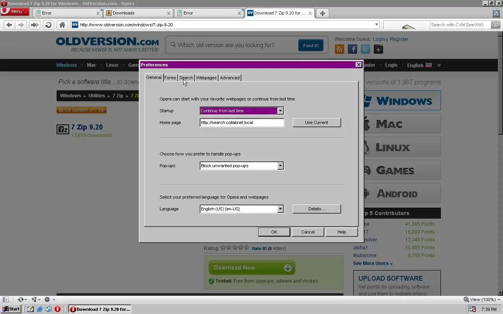The height and width of the screenshot is (314, 503).
Task: Click the Facebook icon on OldVersion header
Action: click(352, 49)
